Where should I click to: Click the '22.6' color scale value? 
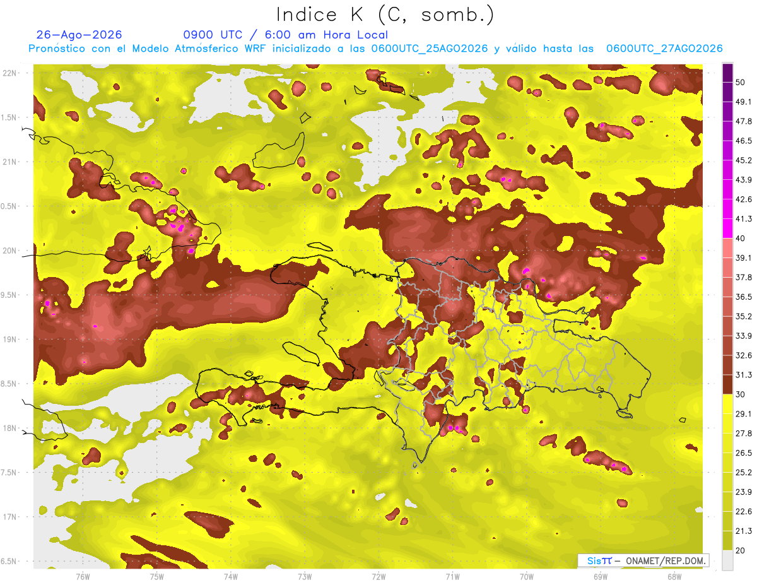point(743,511)
